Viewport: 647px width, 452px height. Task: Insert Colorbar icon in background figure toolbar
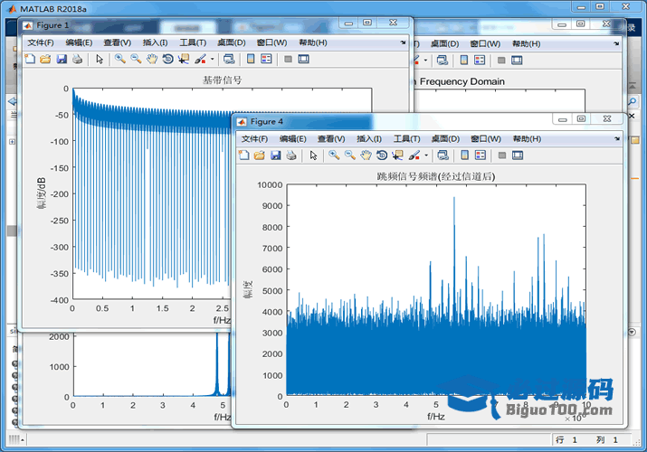[464, 61]
